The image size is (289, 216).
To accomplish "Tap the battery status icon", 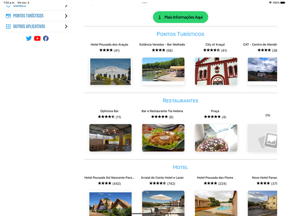I will coord(283,2).
